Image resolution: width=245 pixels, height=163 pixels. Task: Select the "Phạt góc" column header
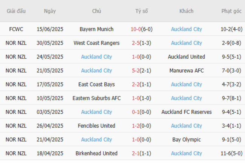(231, 11)
